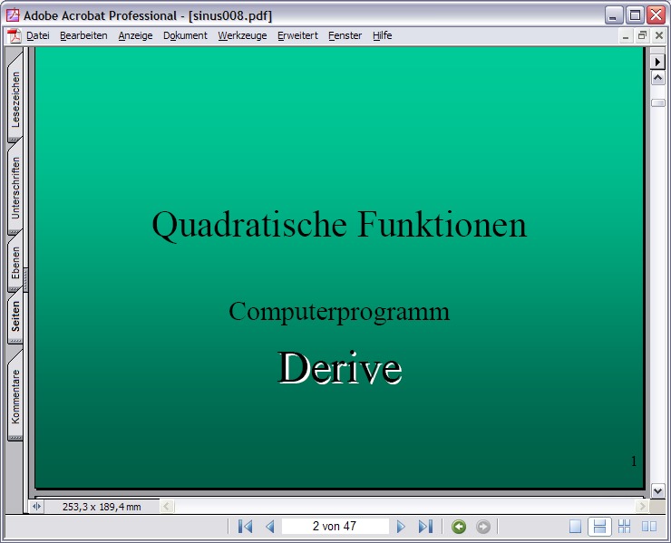Open the Erweitert menu
The height and width of the screenshot is (543, 671).
point(297,35)
